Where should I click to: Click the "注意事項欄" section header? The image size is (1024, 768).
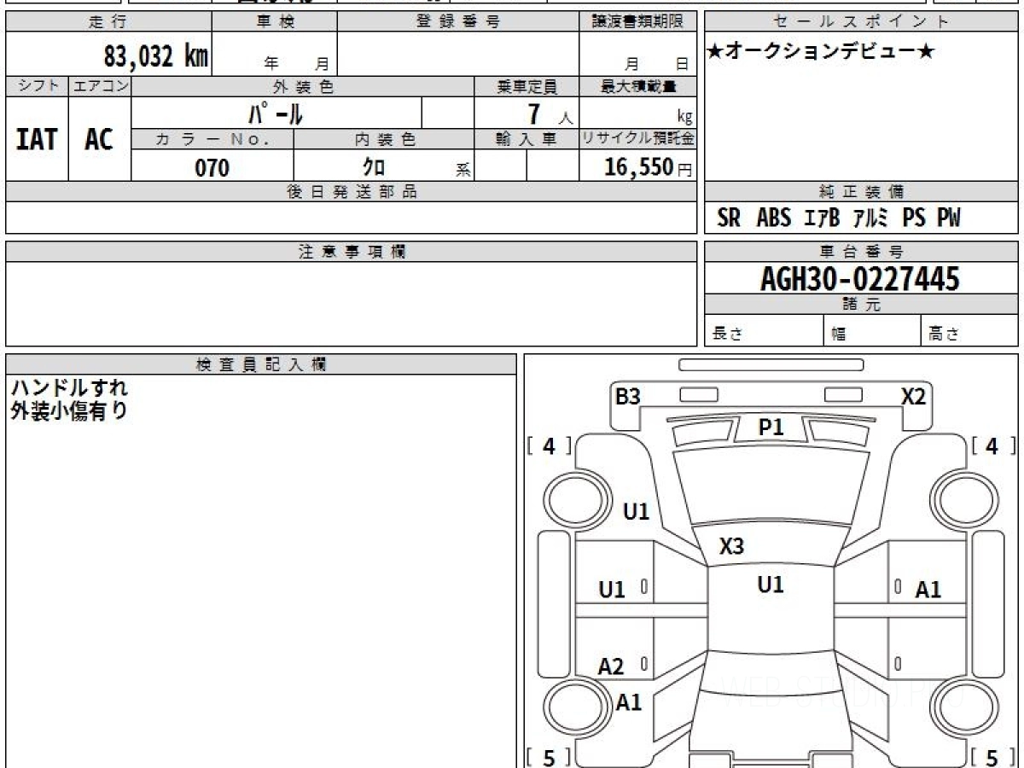coord(351,252)
